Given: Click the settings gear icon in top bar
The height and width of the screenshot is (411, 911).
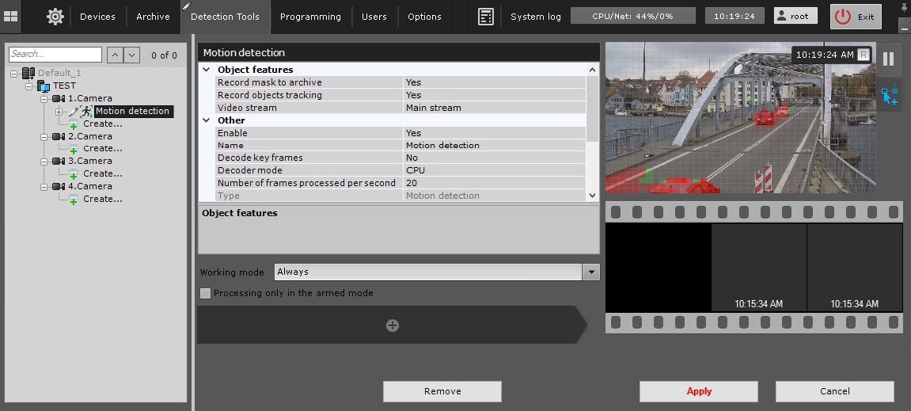Looking at the screenshot, I should click(55, 16).
